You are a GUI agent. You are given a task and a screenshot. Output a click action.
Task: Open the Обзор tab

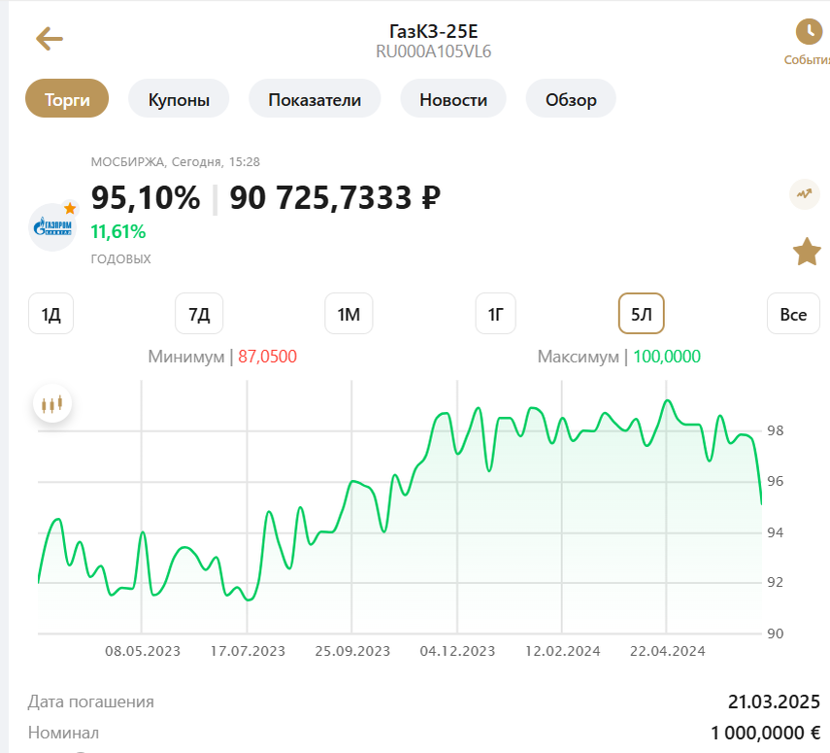tap(571, 99)
